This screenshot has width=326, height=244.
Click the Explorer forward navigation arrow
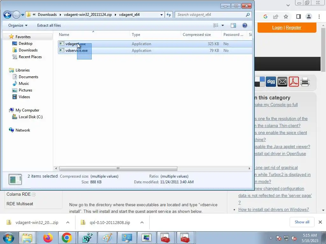[x=17, y=15]
